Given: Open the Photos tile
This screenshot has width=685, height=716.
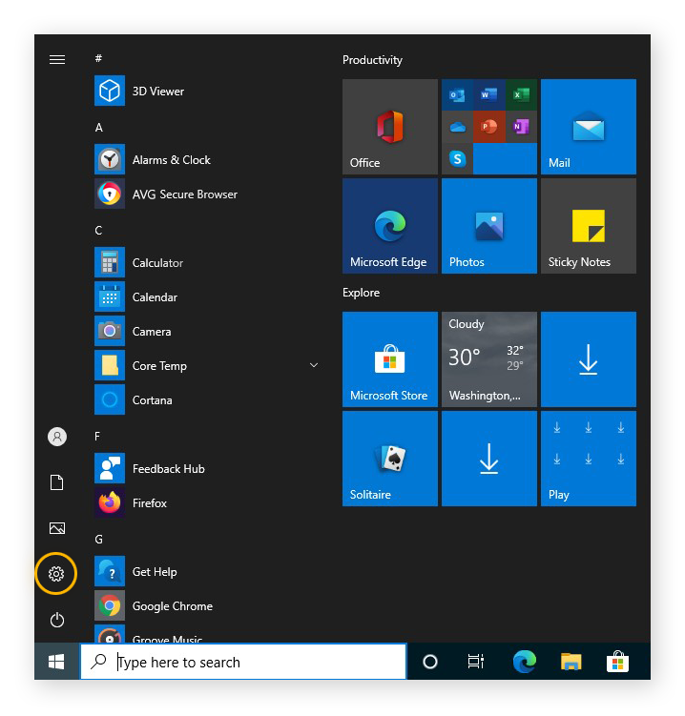Looking at the screenshot, I should [489, 226].
